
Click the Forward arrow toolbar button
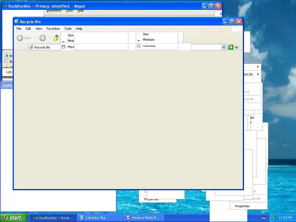coord(42,38)
